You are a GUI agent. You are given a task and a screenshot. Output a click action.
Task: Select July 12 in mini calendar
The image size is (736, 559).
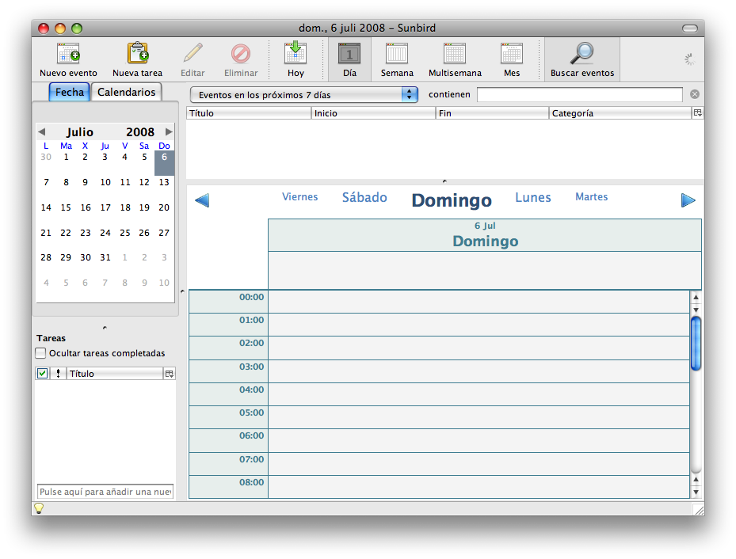click(x=144, y=182)
